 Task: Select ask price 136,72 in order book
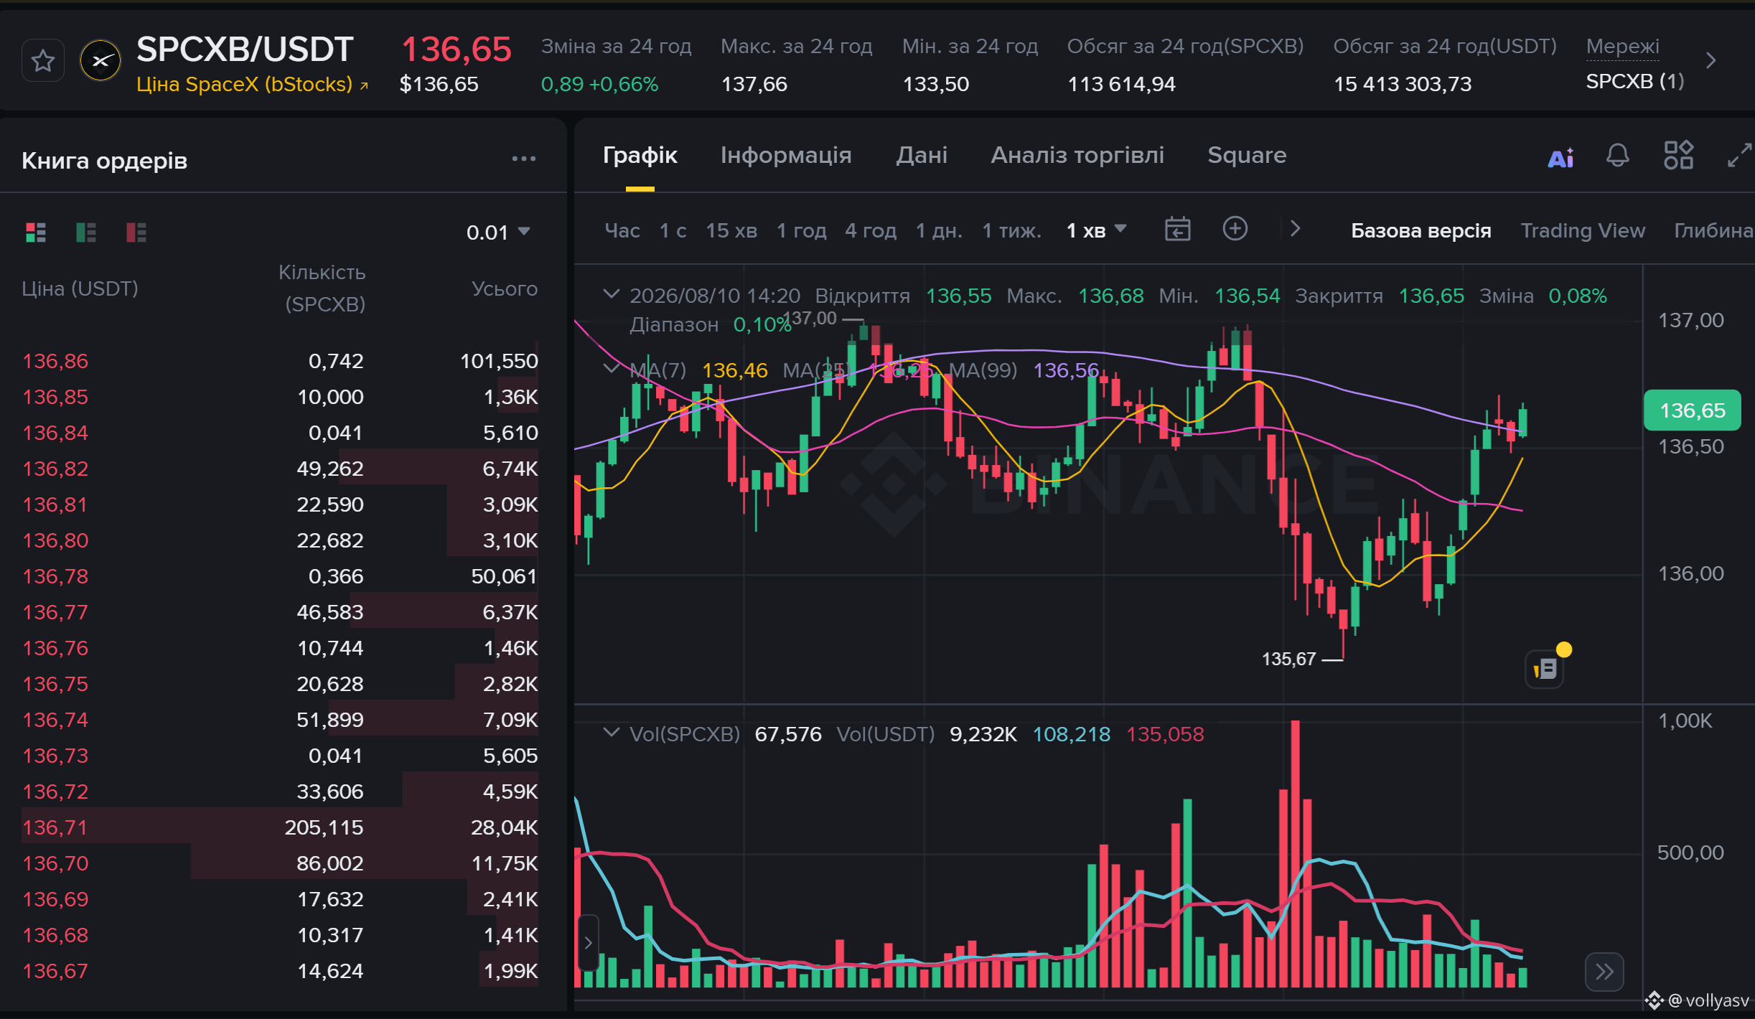click(56, 792)
